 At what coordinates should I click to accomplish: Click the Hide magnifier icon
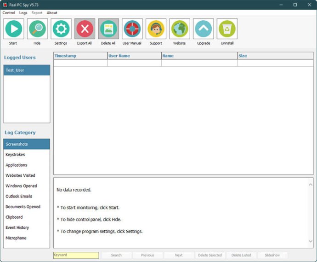click(37, 29)
